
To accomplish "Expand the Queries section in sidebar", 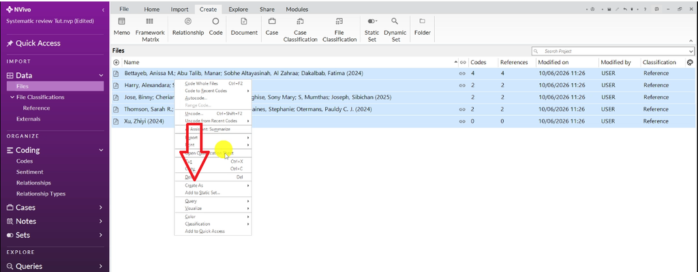I will tap(101, 267).
